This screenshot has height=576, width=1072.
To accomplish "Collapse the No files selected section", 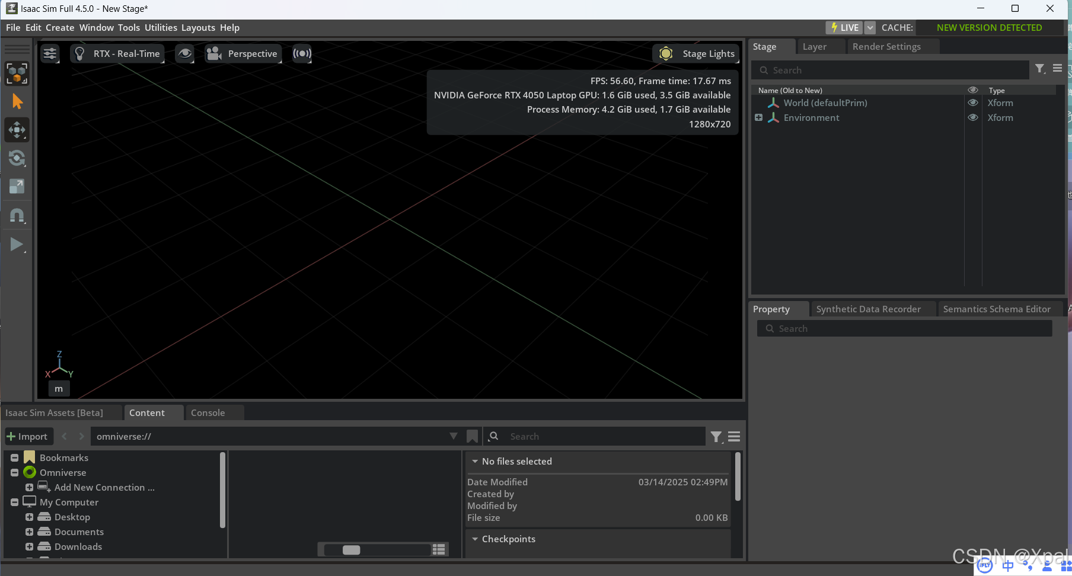I will [475, 461].
